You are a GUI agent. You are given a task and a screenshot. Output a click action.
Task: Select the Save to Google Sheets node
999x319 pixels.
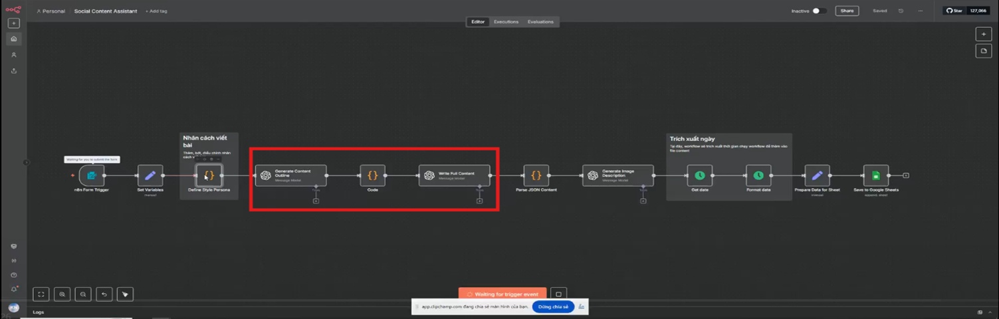[875, 175]
